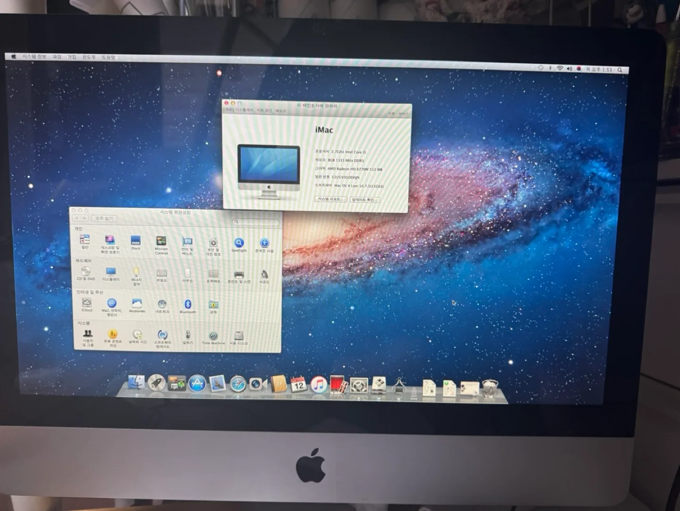680x511 pixels.
Task: Open Mission Control preferences
Action: click(x=161, y=245)
